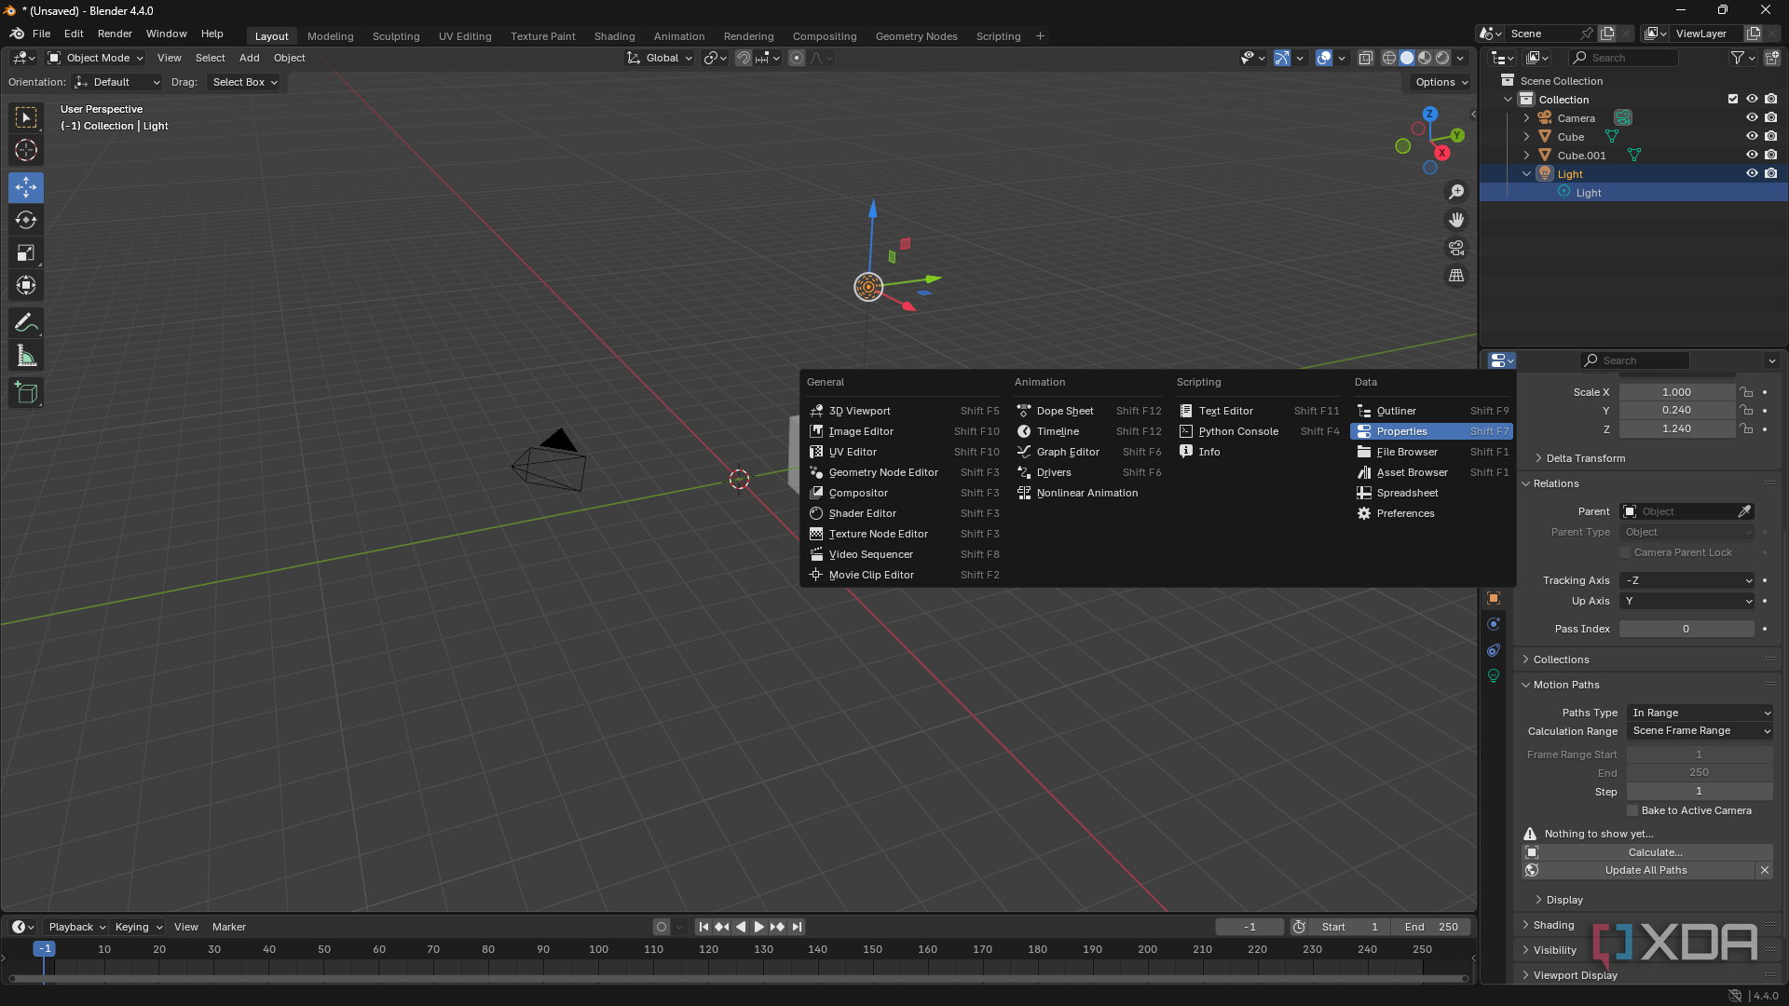
Task: Open the Object Mode dropdown
Action: click(x=95, y=58)
